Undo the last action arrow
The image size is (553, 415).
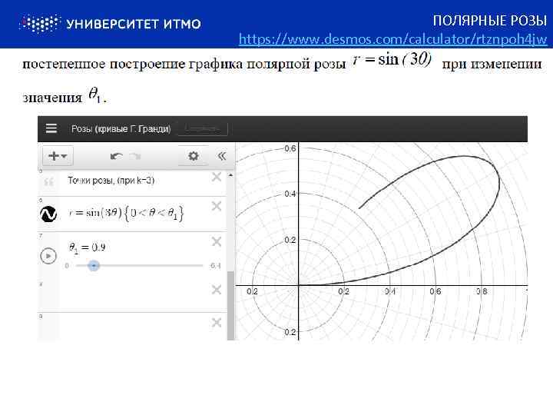click(116, 156)
